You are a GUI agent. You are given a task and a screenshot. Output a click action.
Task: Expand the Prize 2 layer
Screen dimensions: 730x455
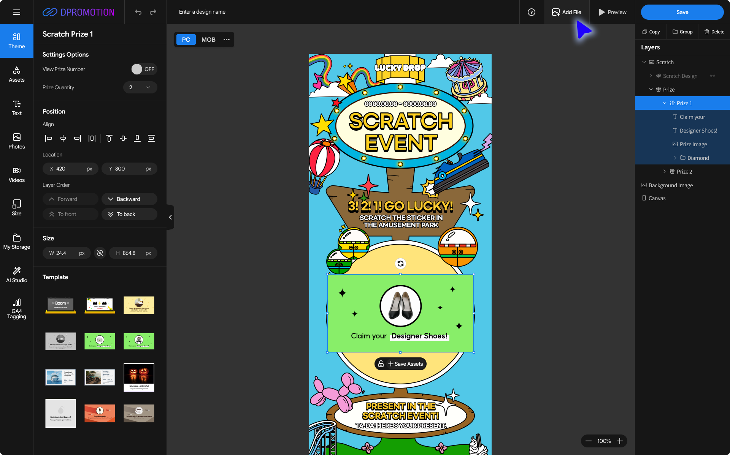665,172
